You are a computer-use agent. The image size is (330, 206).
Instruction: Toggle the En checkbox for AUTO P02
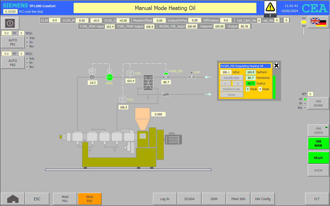click(x=27, y=63)
